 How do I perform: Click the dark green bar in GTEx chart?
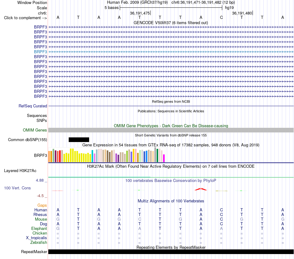(158, 155)
